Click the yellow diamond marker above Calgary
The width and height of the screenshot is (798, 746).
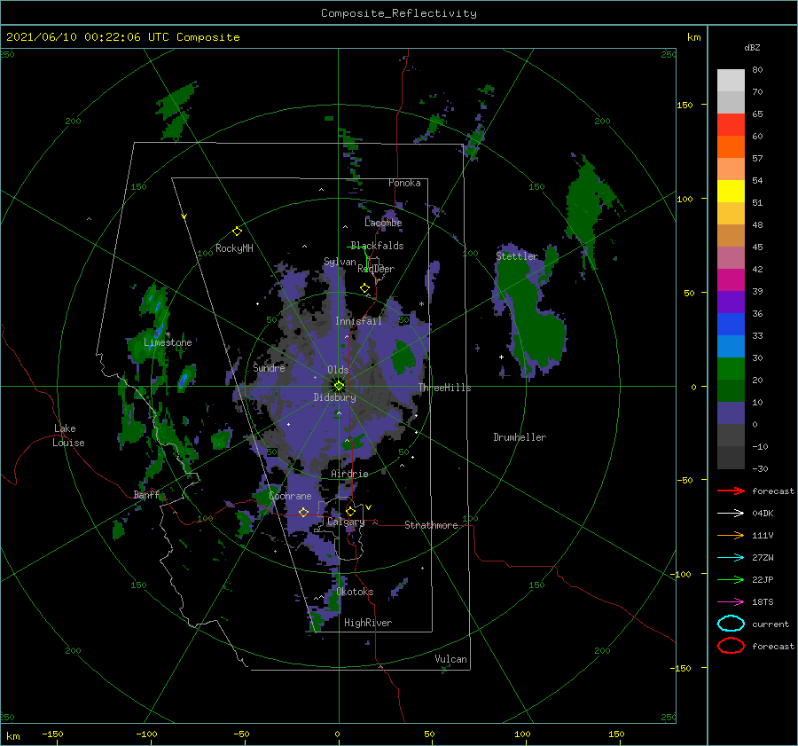point(350,511)
